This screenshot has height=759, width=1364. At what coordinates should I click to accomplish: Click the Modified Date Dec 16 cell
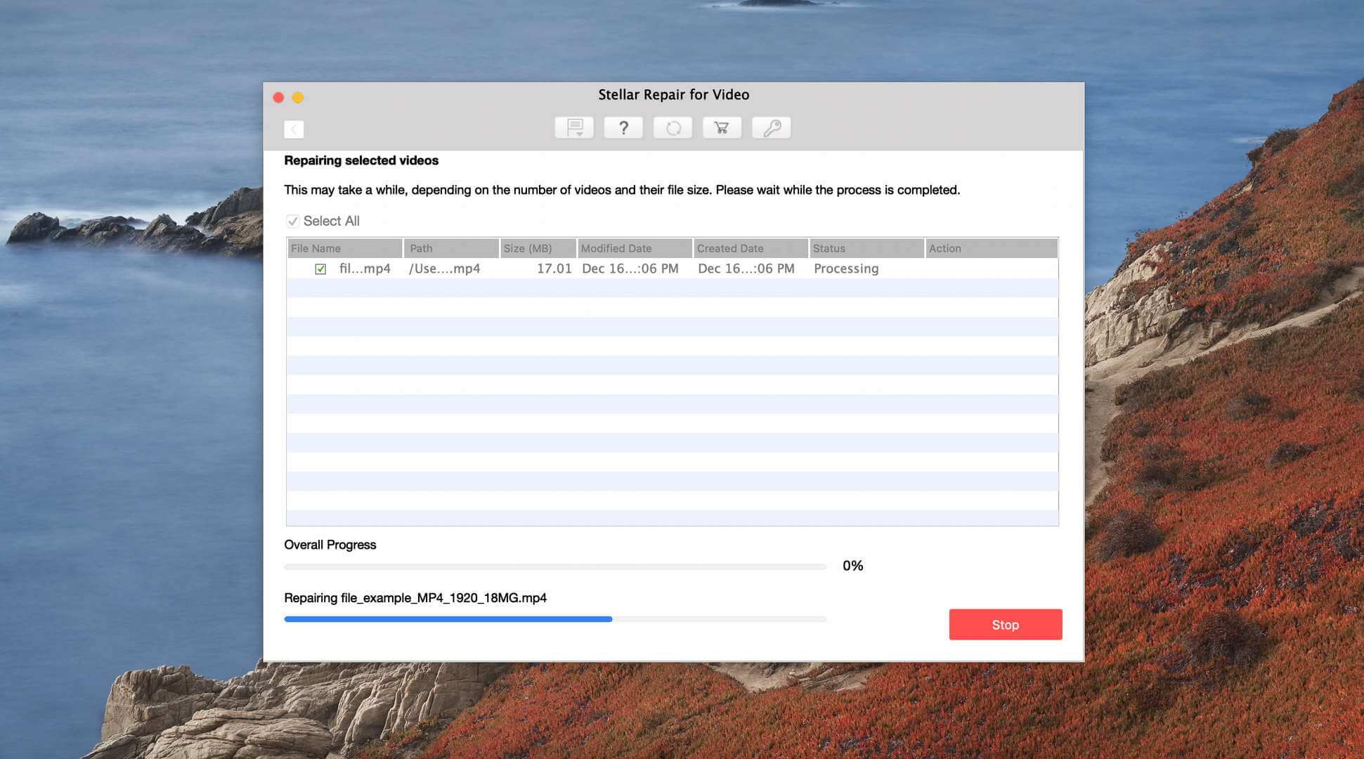pyautogui.click(x=630, y=268)
